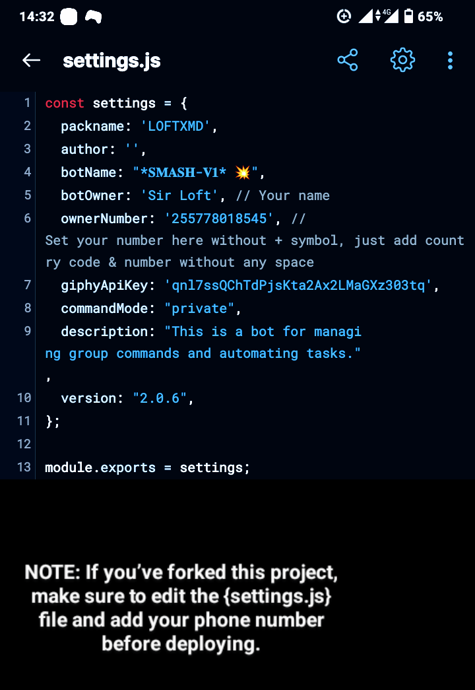This screenshot has height=690, width=475.
Task: Click the commandMode "private" value
Action: pyautogui.click(x=199, y=308)
